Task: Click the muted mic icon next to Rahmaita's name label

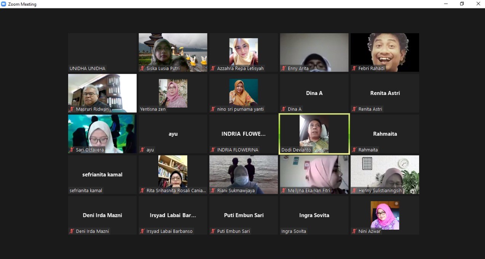Action: 354,150
